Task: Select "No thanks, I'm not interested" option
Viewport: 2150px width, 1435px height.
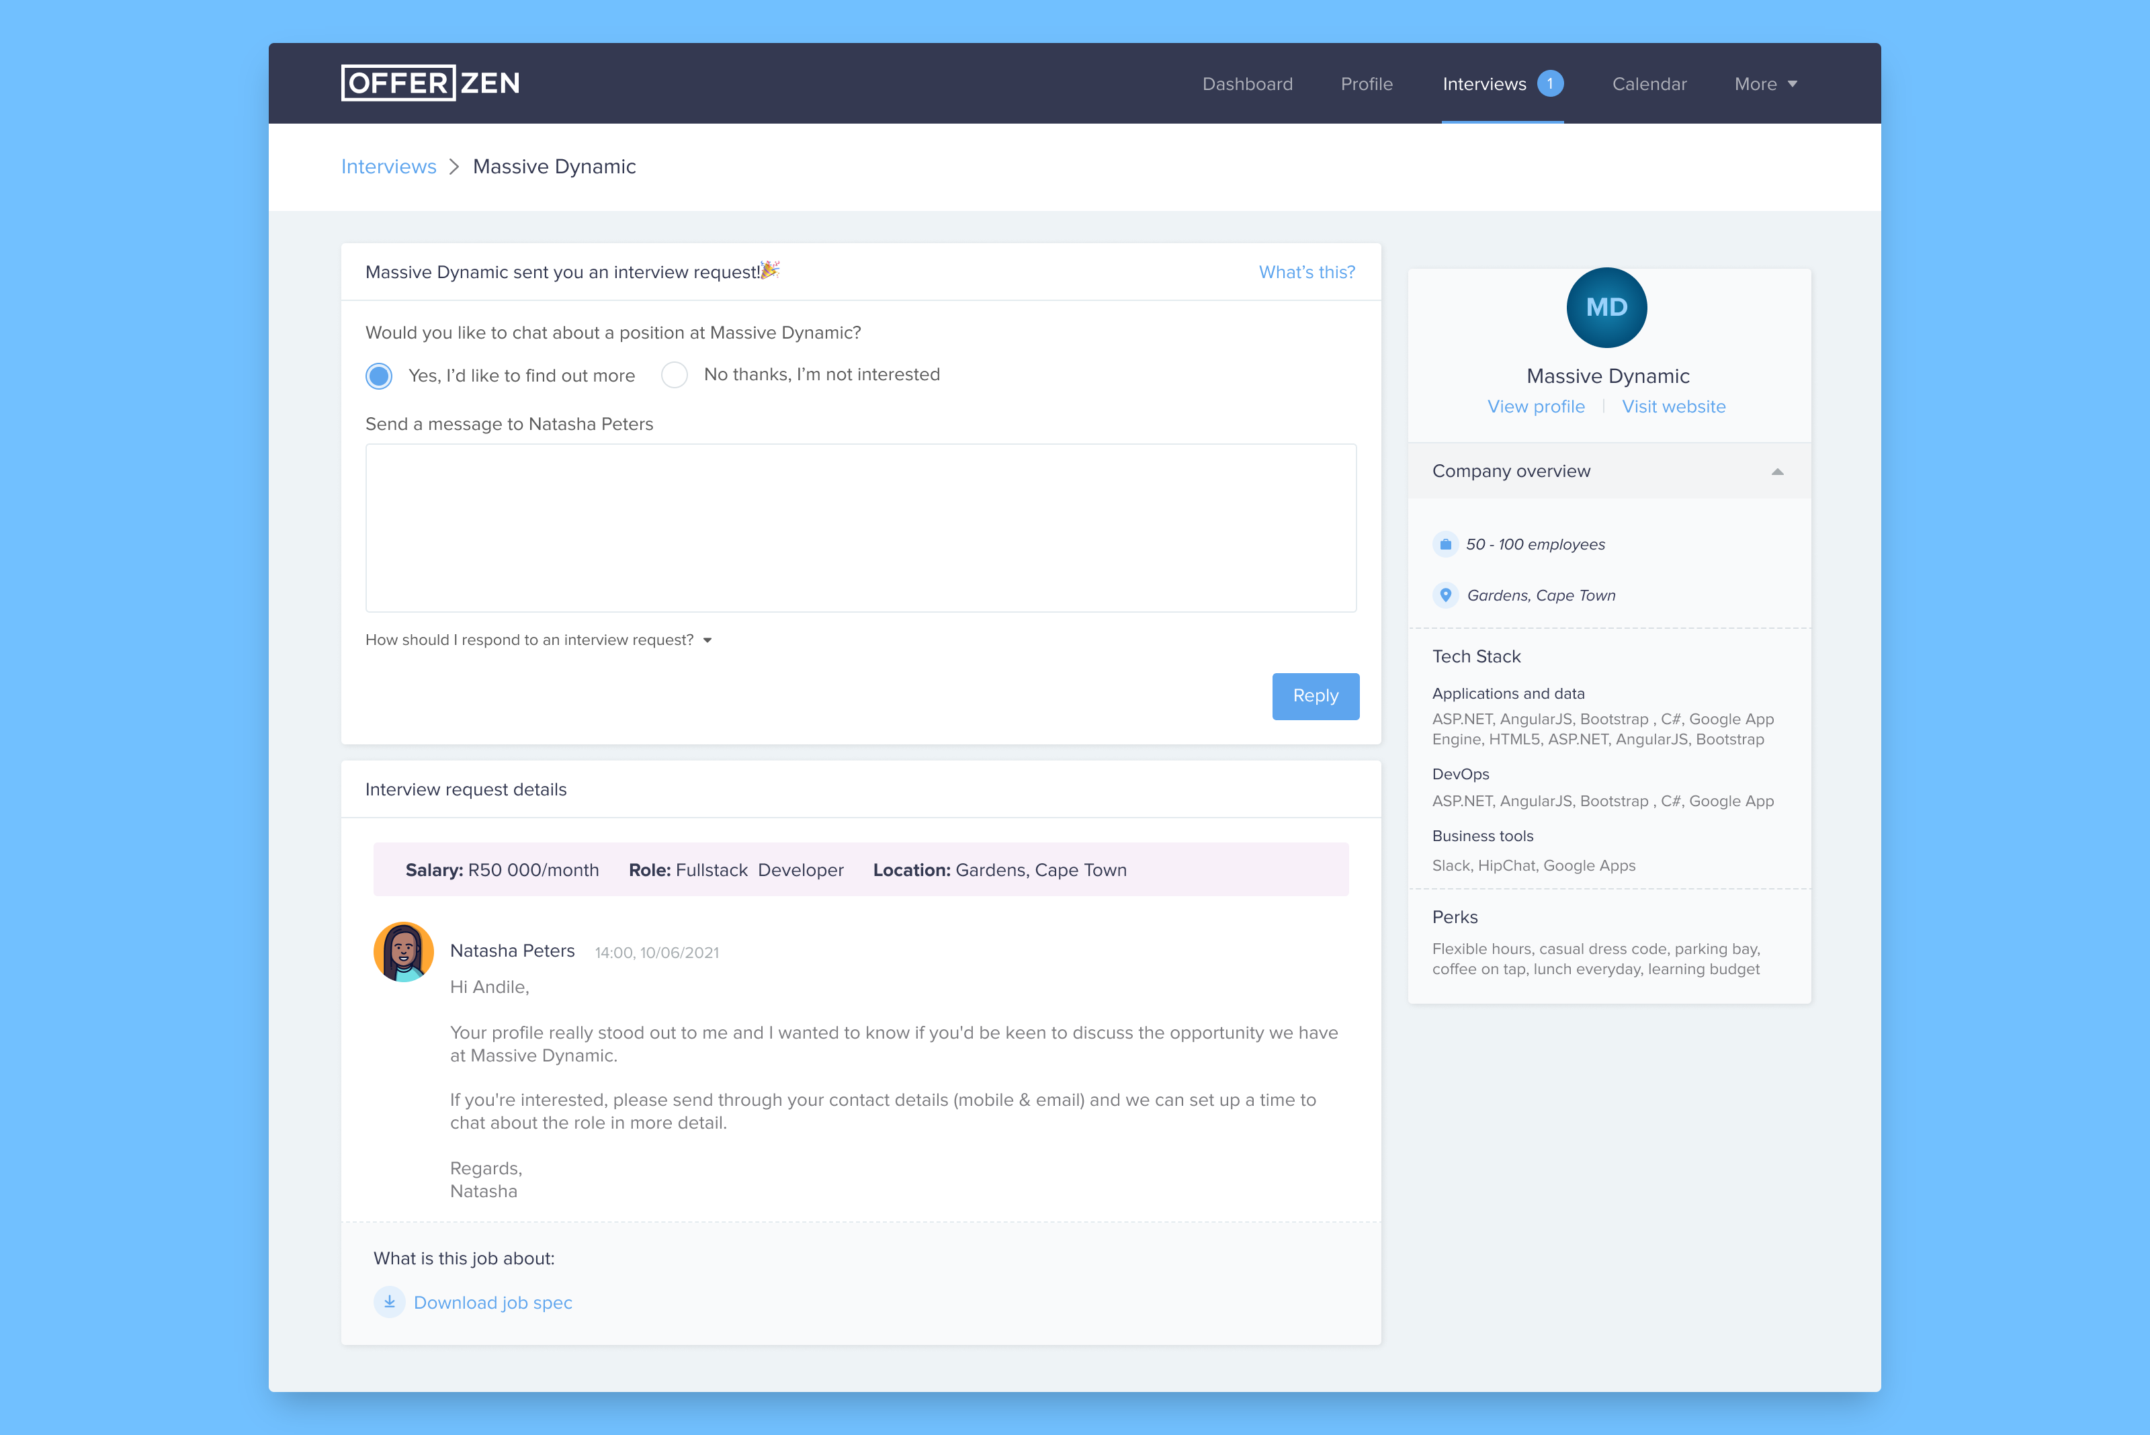Action: coord(675,374)
